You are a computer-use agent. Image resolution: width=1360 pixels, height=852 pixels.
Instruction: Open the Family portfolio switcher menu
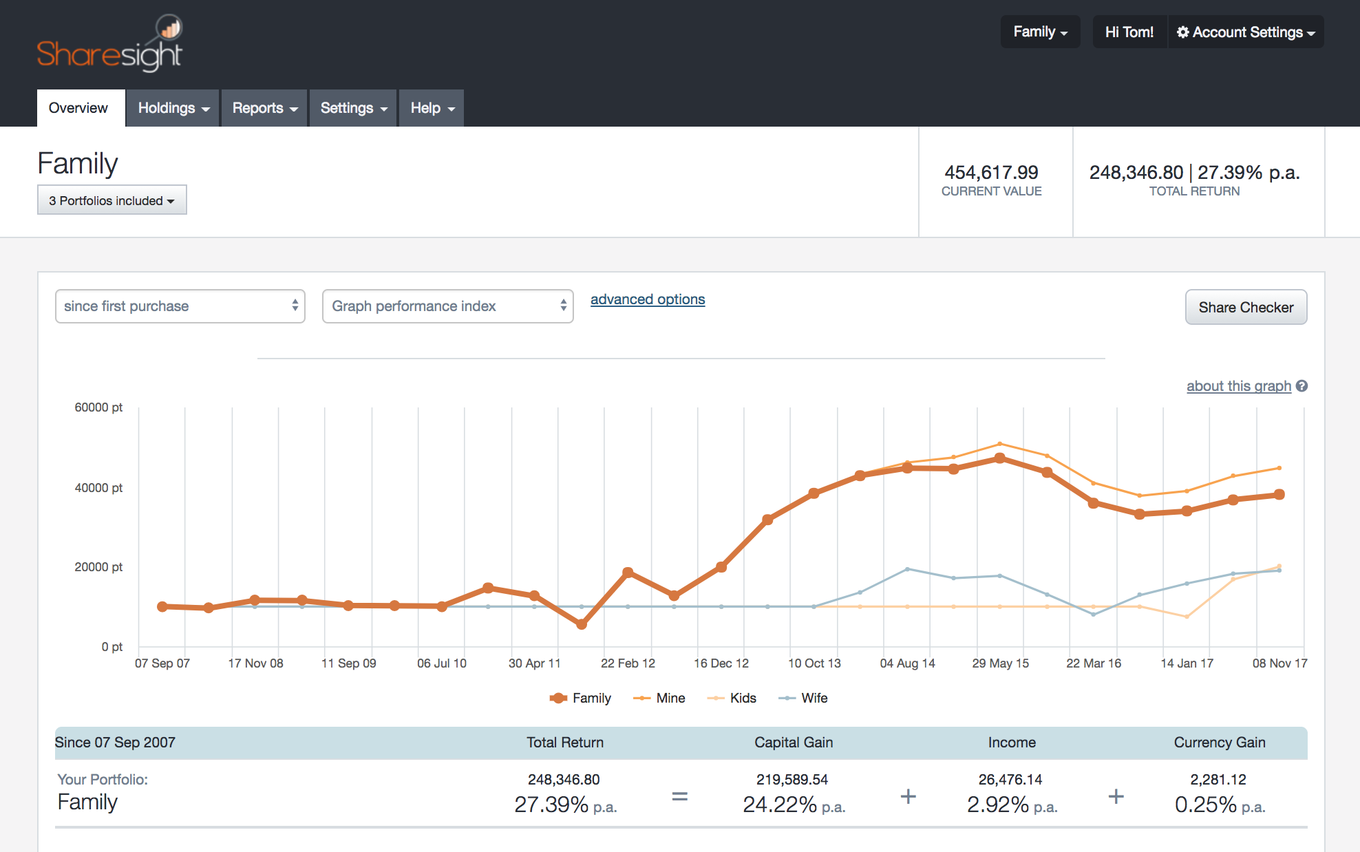point(1040,32)
